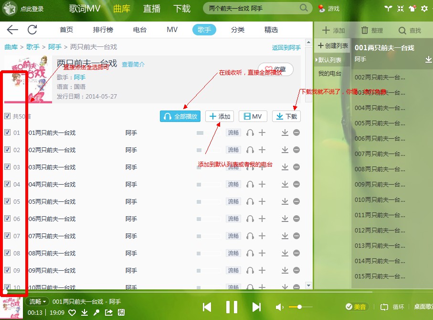Open the 直播 top menu

152,9
